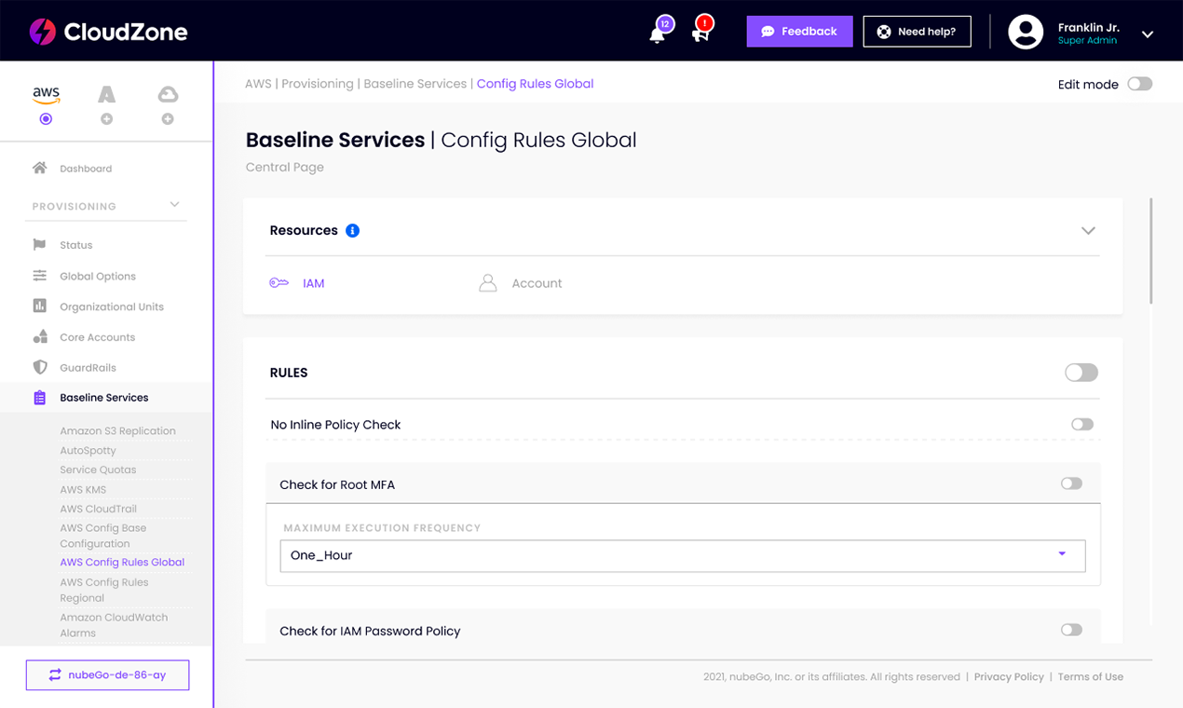Viewport: 1183px width, 708px height.
Task: Open Maximum Execution Frequency One_Hour dropdown
Action: point(683,555)
